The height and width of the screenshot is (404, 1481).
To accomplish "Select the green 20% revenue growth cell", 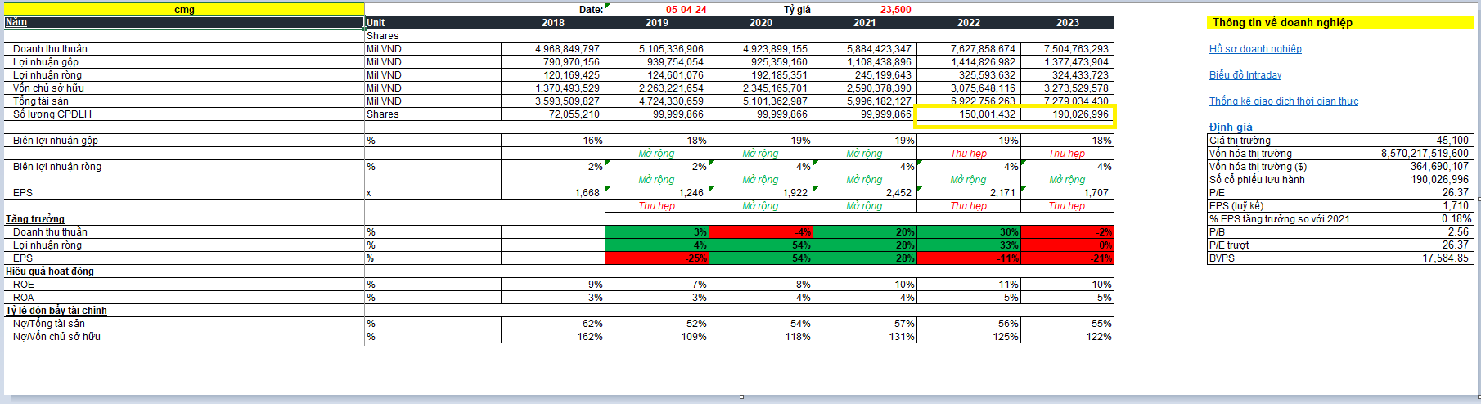I will tap(865, 232).
